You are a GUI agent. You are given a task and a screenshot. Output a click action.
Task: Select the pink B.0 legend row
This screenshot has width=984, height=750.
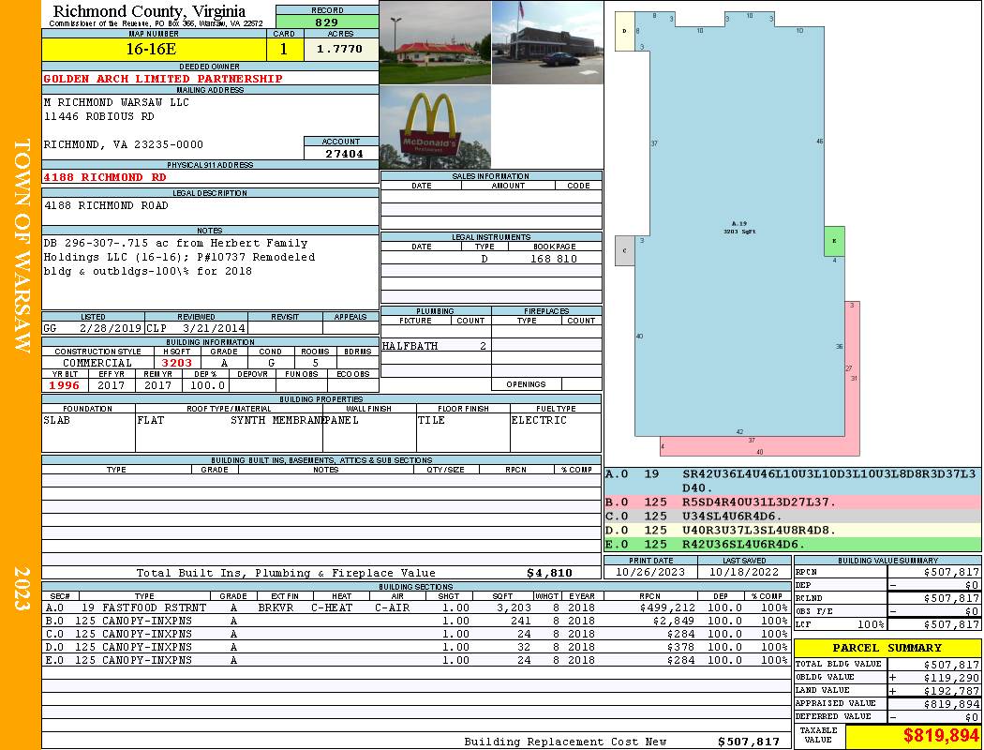pos(792,502)
